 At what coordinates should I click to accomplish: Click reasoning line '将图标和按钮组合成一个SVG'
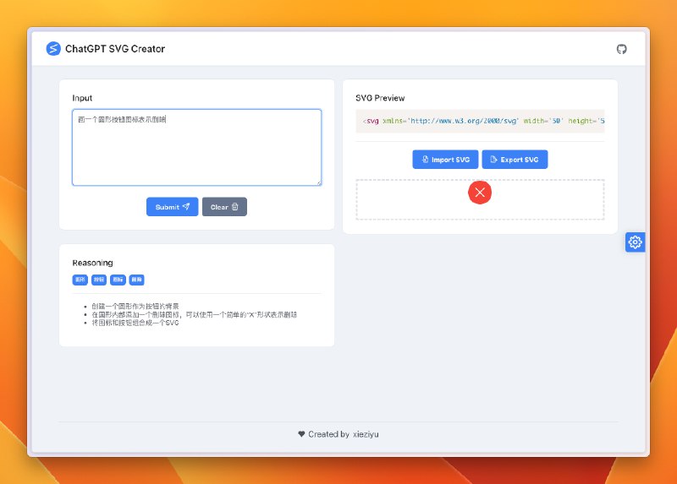point(135,323)
